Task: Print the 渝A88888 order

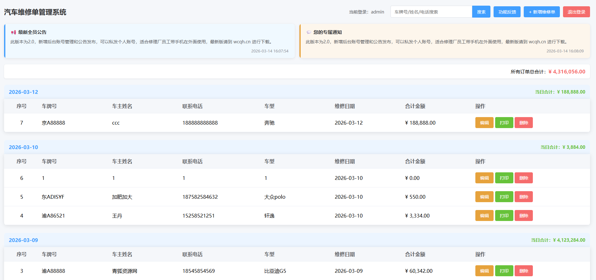Action: (x=504, y=271)
